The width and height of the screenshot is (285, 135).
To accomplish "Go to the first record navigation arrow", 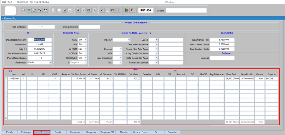I will [x=54, y=10].
